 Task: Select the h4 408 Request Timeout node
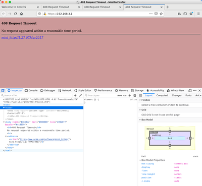(24, 128)
